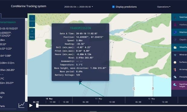Uncheck Display predictions checkbox

(113, 7)
